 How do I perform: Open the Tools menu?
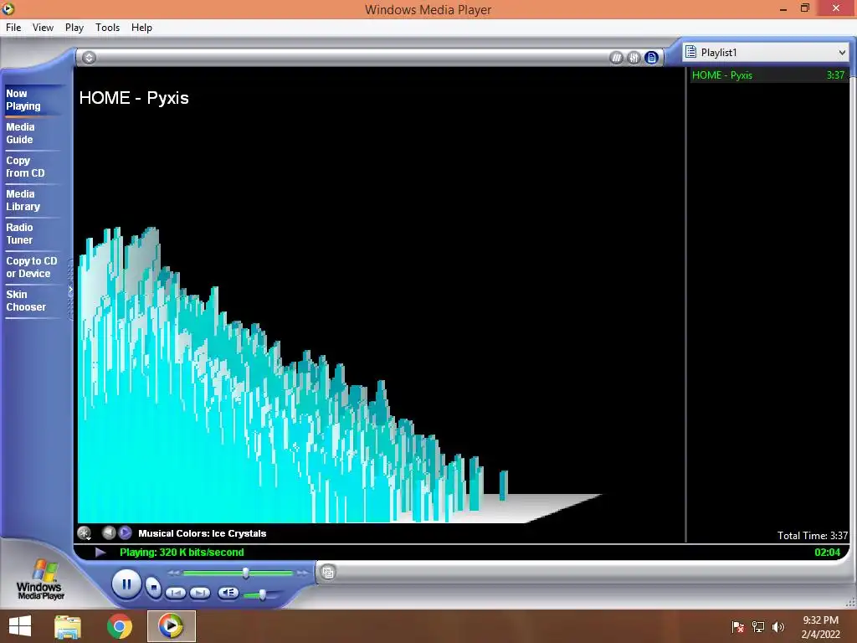click(x=107, y=28)
